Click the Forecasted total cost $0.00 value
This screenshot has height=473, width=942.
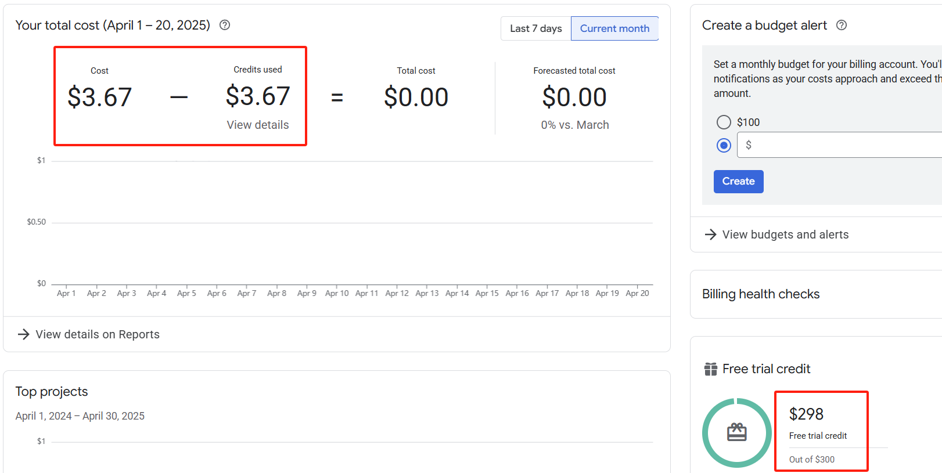(574, 97)
